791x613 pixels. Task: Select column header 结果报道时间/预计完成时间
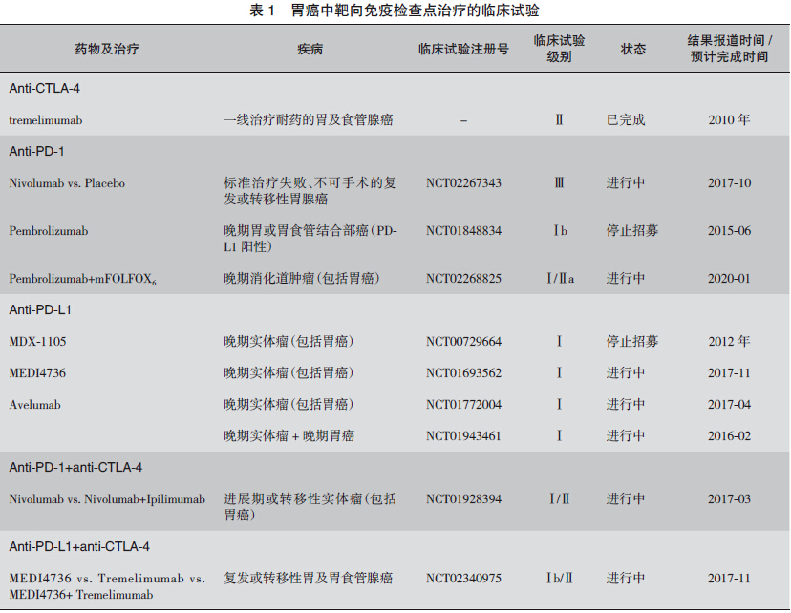[x=729, y=49]
